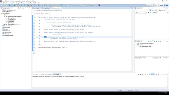Image resolution: width=169 pixels, height=95 pixels.
Task: Collapse all in Package Explorer toolbar
Action: click(x=19, y=8)
